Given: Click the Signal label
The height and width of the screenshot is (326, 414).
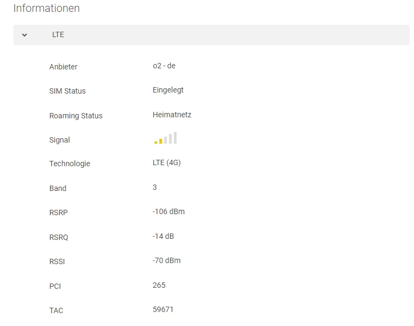Looking at the screenshot, I should click(60, 140).
